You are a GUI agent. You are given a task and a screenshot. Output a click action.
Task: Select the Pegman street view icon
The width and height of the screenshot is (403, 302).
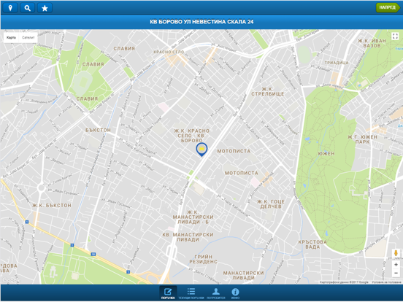tap(396, 253)
